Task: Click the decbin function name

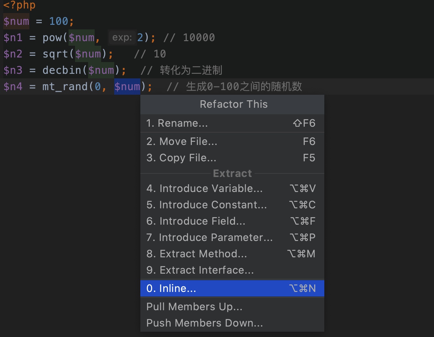Action: [62, 70]
